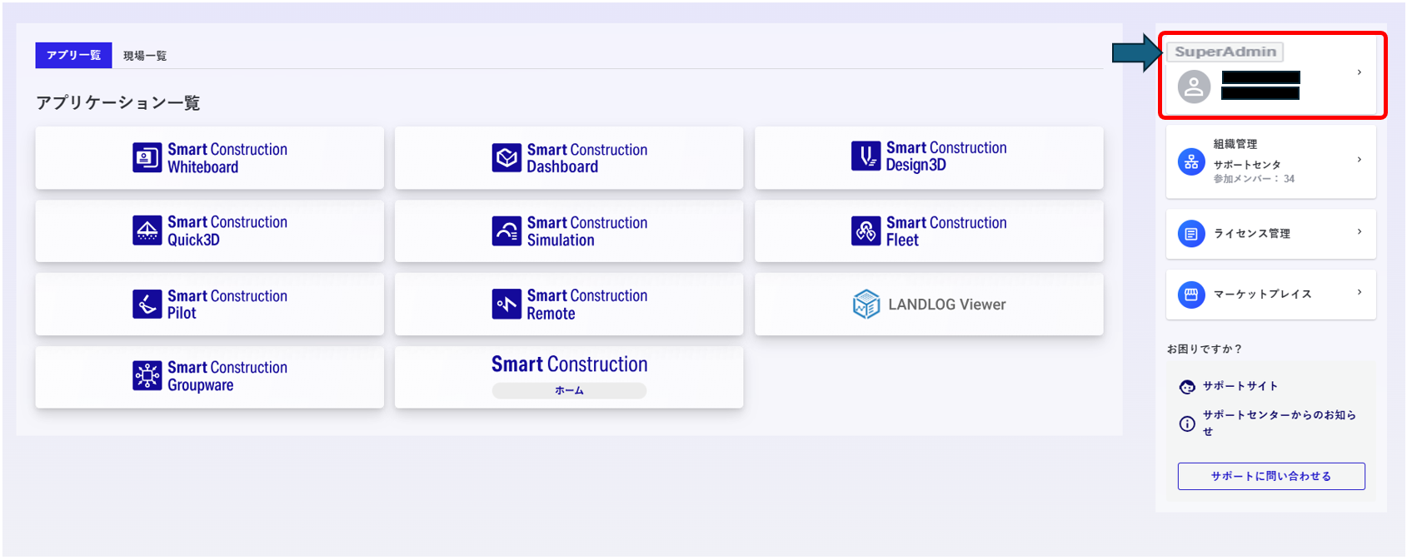This screenshot has height=560, width=1407.
Task: Open the Smart Construction Remote title text
Action: 587,305
